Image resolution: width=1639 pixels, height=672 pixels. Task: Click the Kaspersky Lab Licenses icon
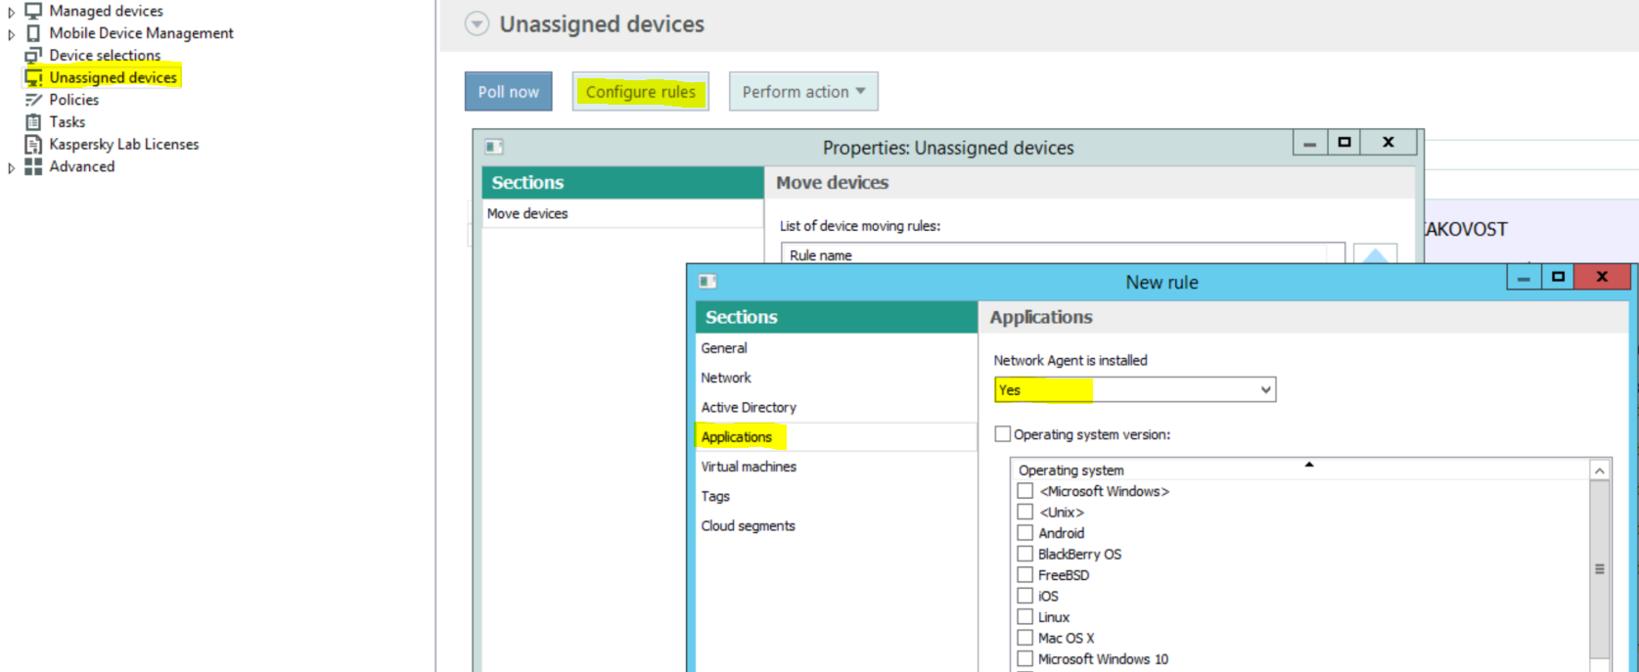tap(33, 145)
